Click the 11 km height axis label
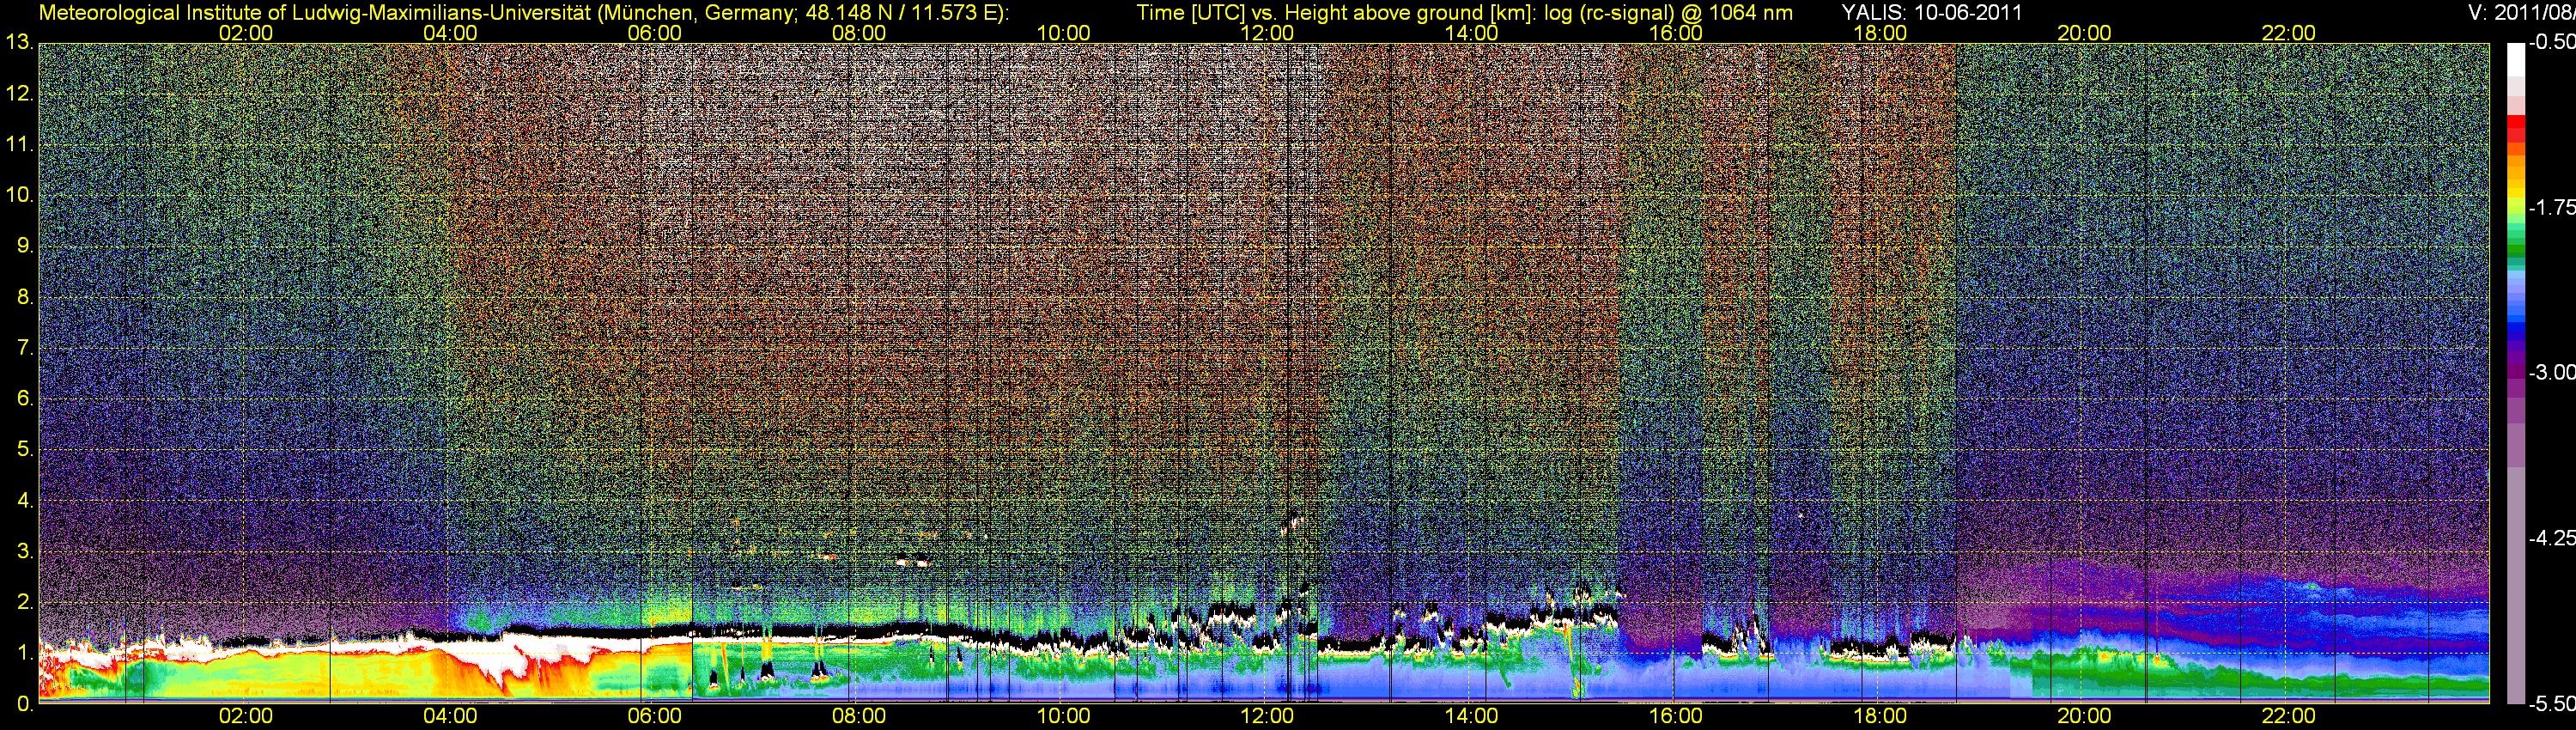Screen dimensions: 2576x730 [x=19, y=145]
